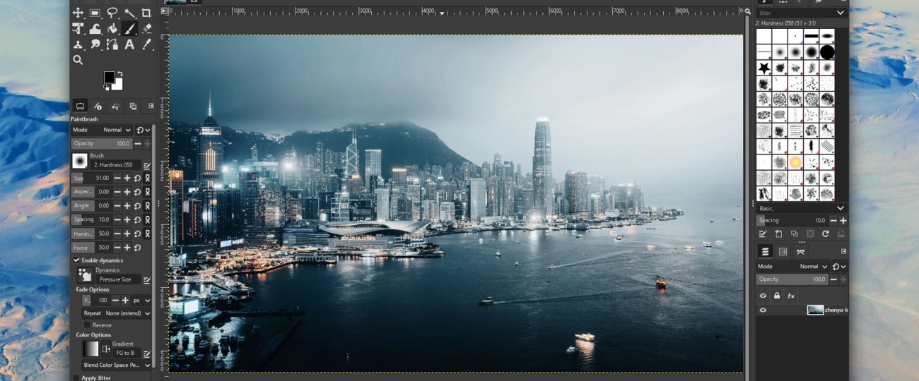Click the brush preview thumbnail in tool options
The height and width of the screenshot is (381, 919).
[79, 160]
